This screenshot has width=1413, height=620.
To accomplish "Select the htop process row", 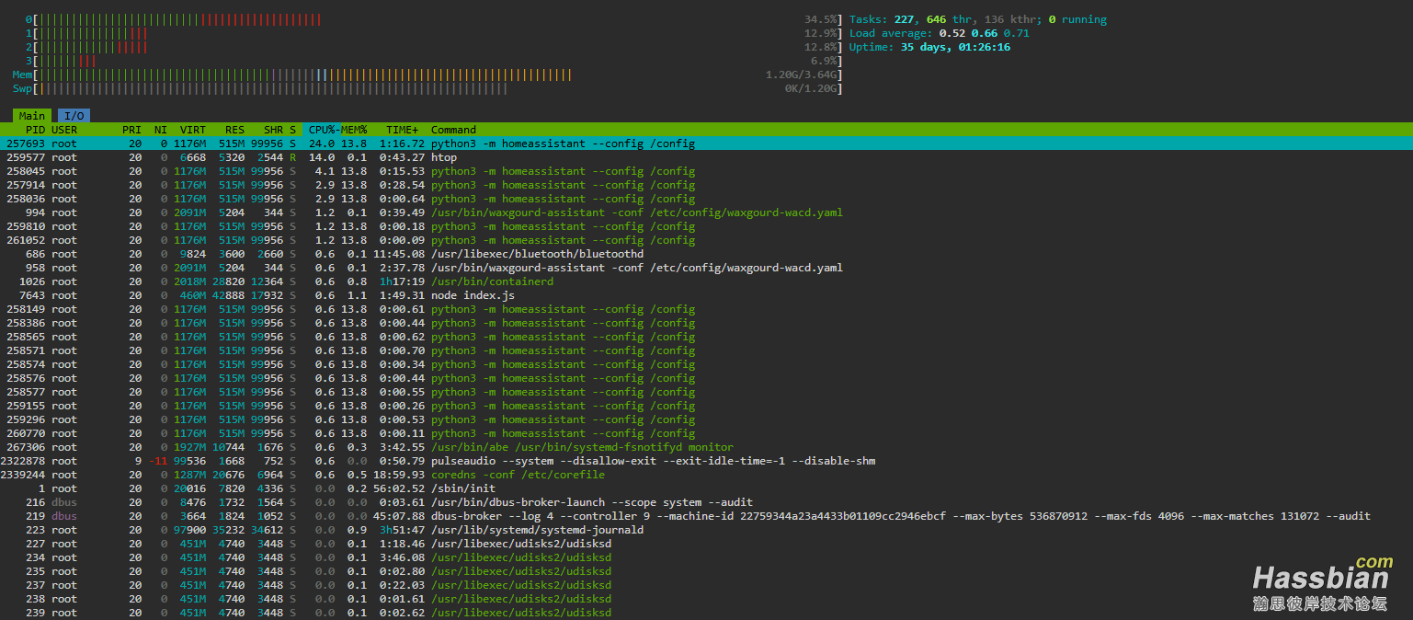I will click(706, 157).
